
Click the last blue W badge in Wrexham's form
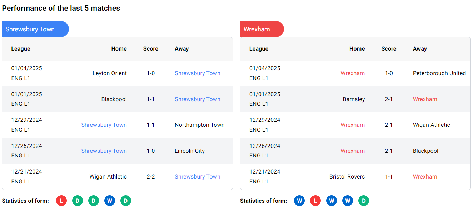(348, 201)
